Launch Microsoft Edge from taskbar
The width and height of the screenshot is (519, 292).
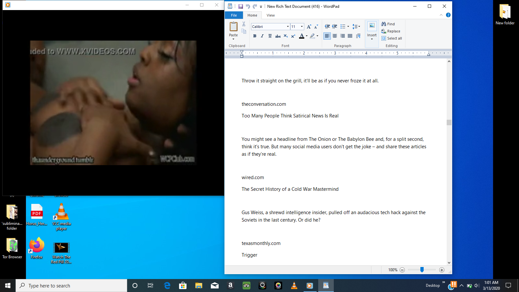[x=167, y=286]
